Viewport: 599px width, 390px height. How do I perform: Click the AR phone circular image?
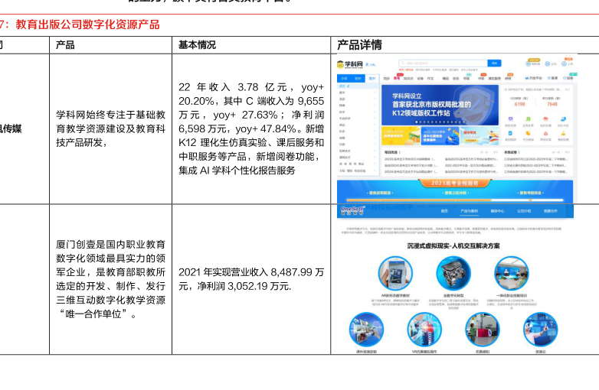[x=395, y=273]
